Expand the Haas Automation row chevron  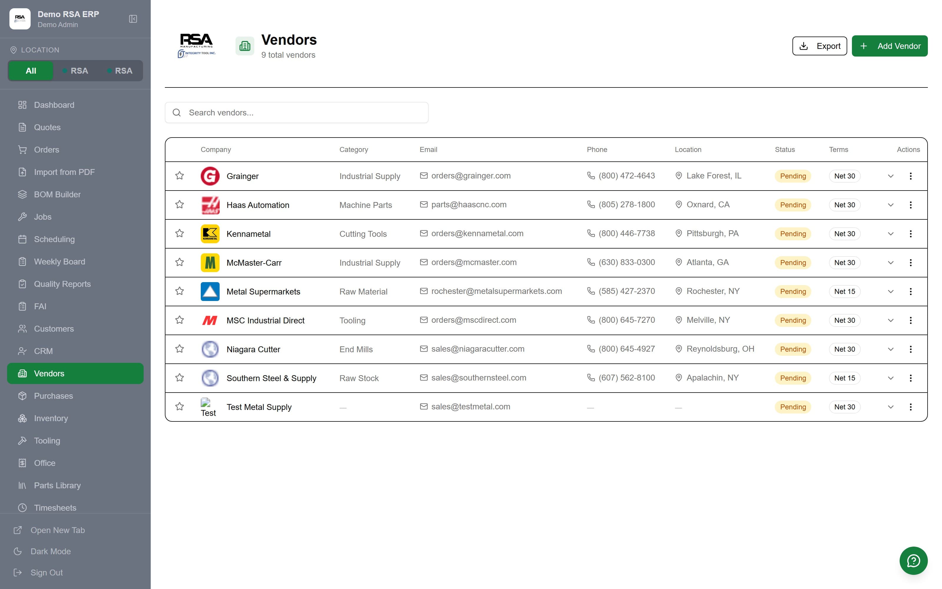pos(890,205)
